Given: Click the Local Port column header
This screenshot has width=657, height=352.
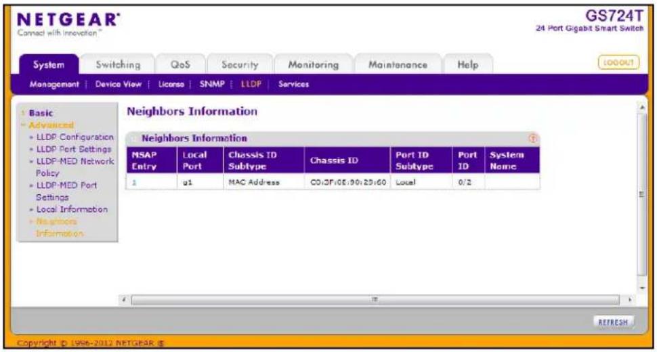Looking at the screenshot, I should click(200, 160).
